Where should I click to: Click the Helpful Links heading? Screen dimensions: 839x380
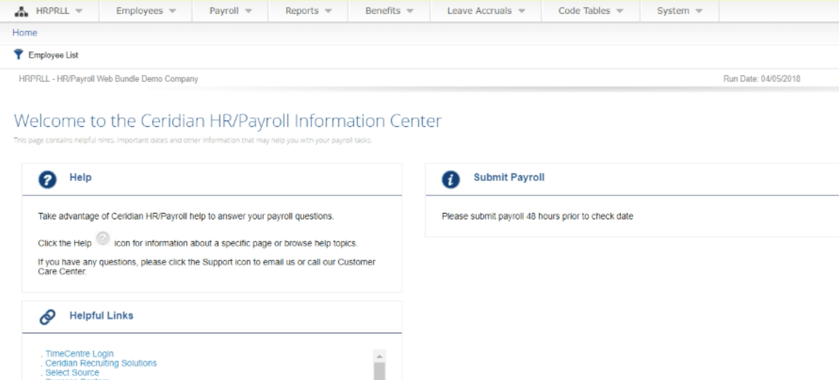tap(101, 316)
